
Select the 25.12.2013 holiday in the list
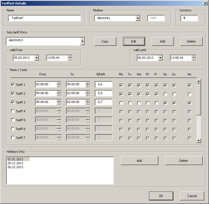coord(15,163)
